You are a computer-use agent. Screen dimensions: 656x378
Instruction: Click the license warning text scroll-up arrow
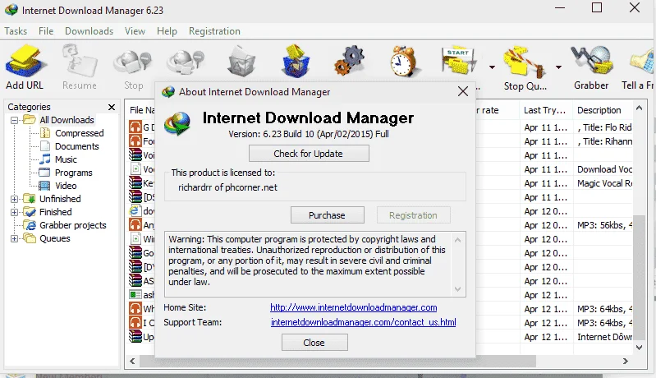[457, 240]
